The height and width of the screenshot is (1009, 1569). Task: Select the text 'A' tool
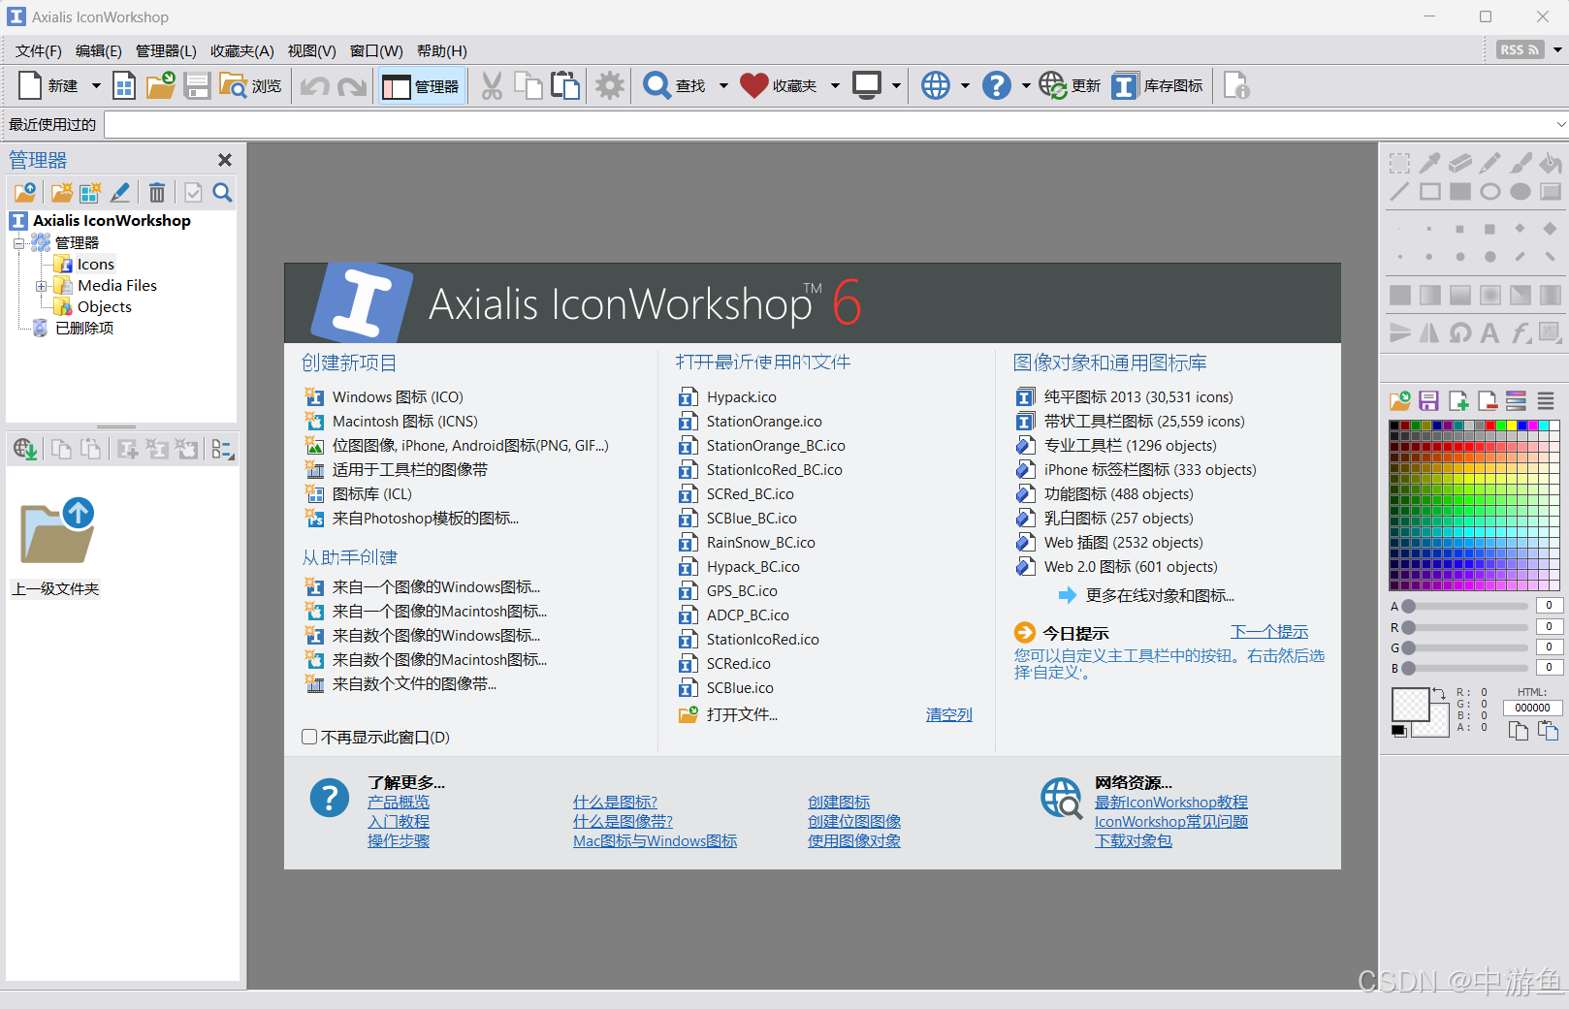(1490, 333)
